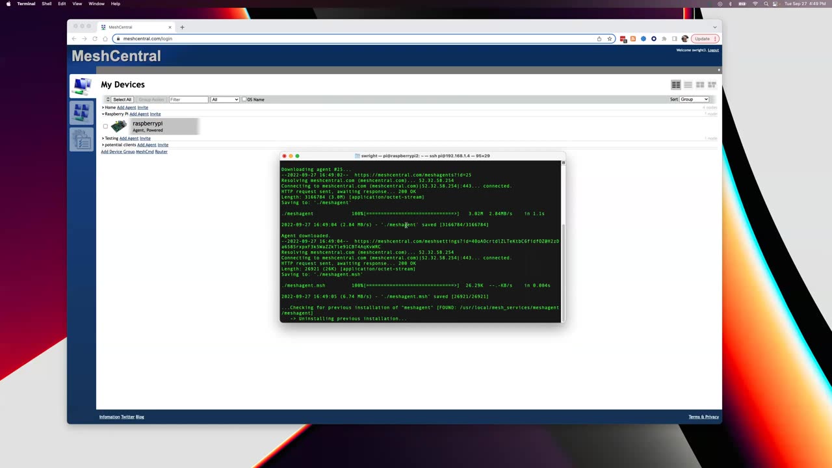Open the Shell menu

pos(47,3)
